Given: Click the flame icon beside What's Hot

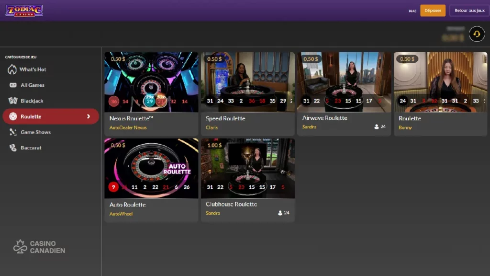Looking at the screenshot, I should click(12, 69).
